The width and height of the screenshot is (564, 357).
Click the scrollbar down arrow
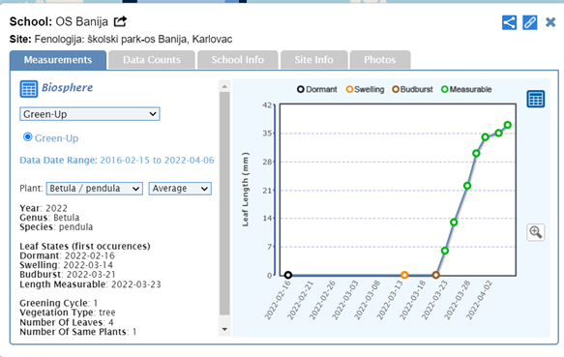pos(224,329)
